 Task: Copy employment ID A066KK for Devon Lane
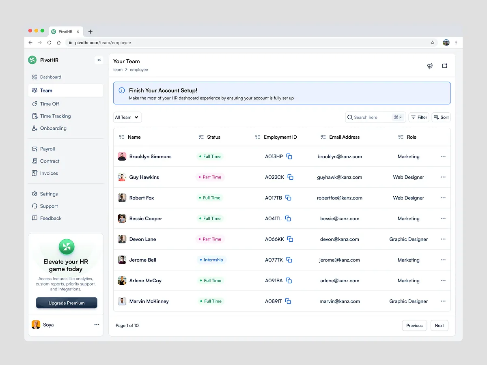290,239
